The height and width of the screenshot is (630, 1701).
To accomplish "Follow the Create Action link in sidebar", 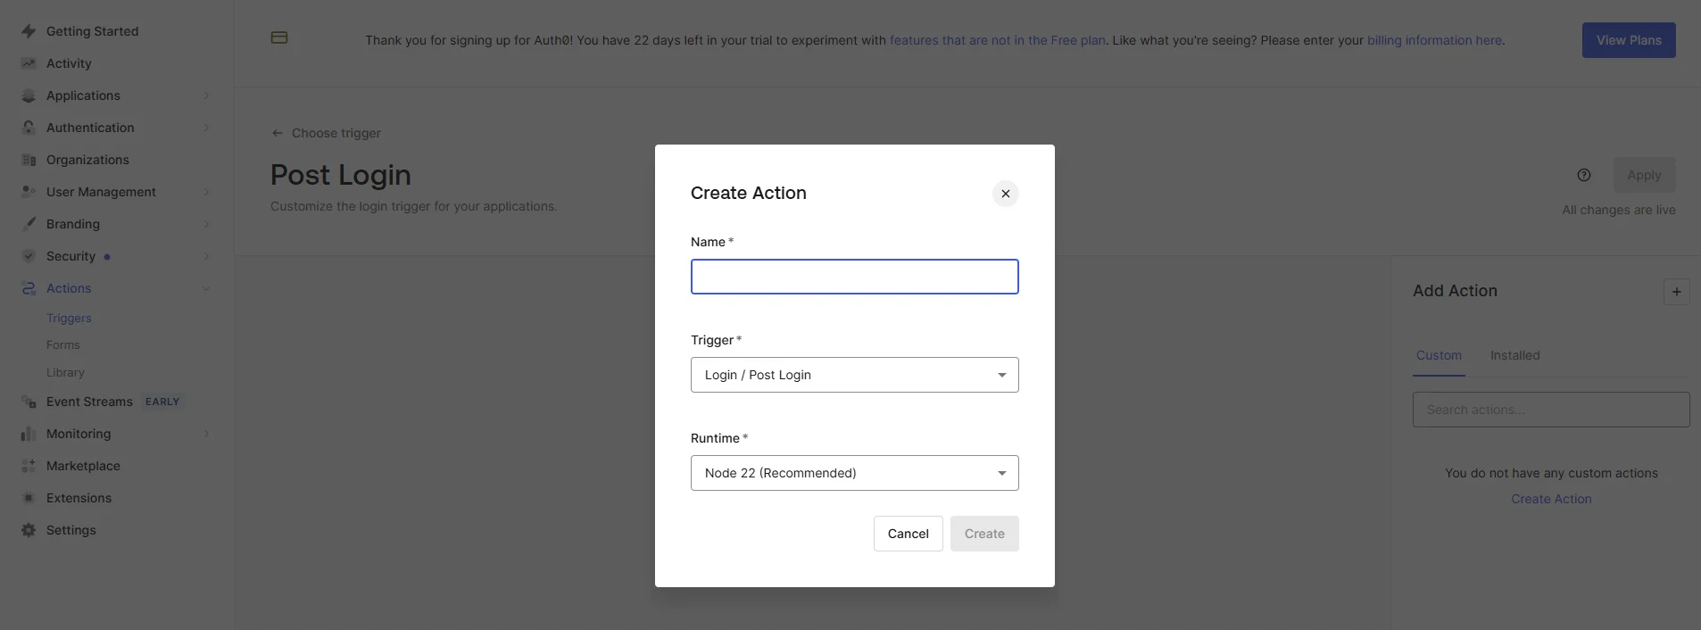I will point(1551,499).
